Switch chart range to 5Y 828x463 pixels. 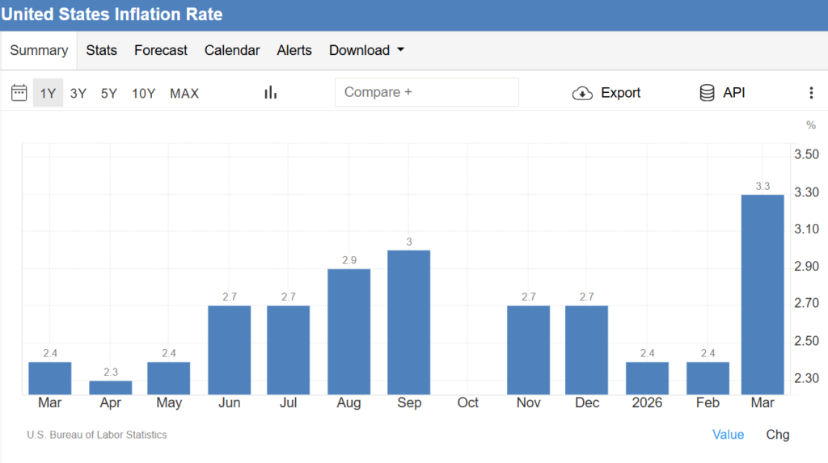(109, 94)
